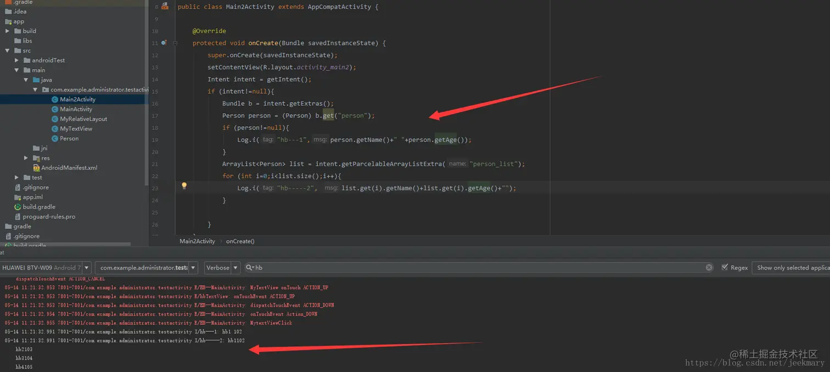This screenshot has height=372, width=830.
Task: Click line number 23 in the gutter
Action: pyautogui.click(x=155, y=188)
